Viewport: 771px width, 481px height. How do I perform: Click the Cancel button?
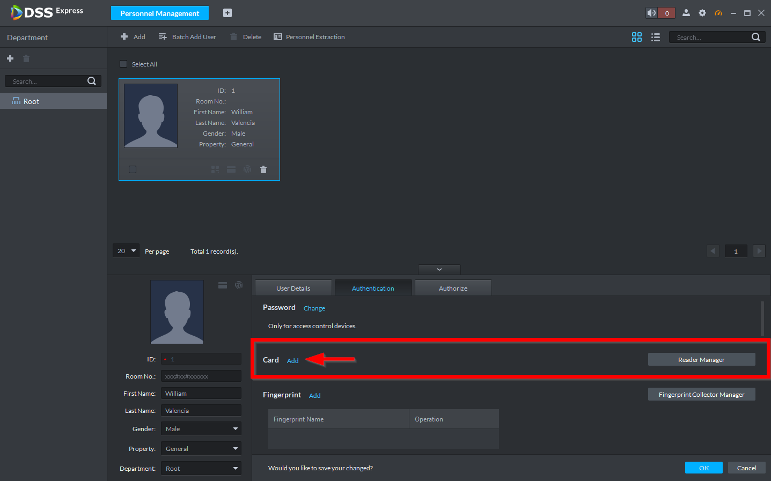click(x=747, y=468)
